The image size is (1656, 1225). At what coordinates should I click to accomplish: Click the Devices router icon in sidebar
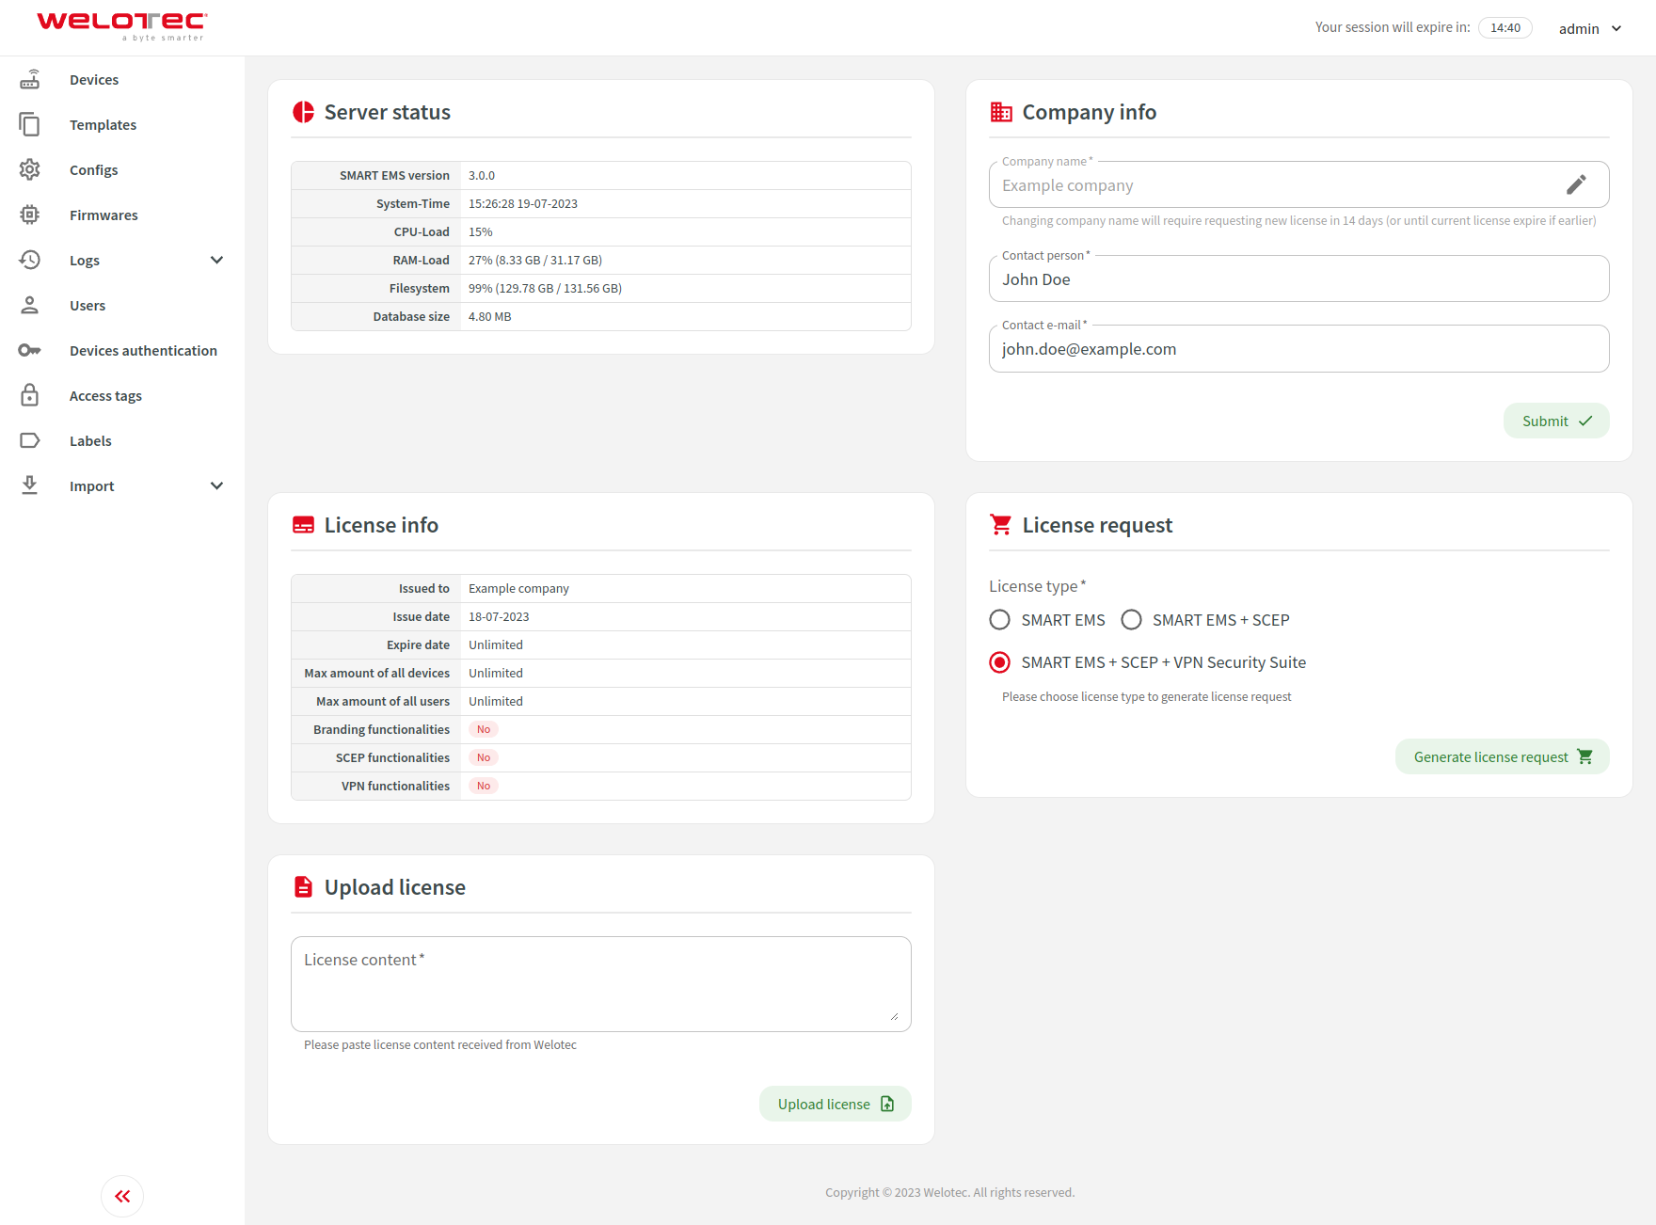pyautogui.click(x=30, y=80)
